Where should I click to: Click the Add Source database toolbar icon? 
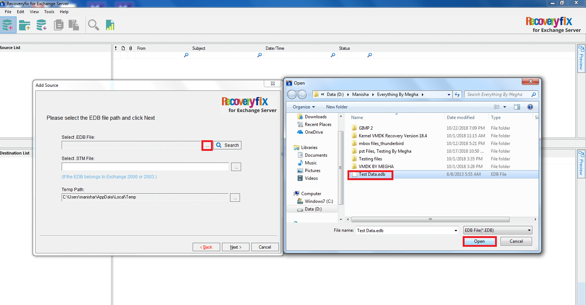tap(8, 25)
